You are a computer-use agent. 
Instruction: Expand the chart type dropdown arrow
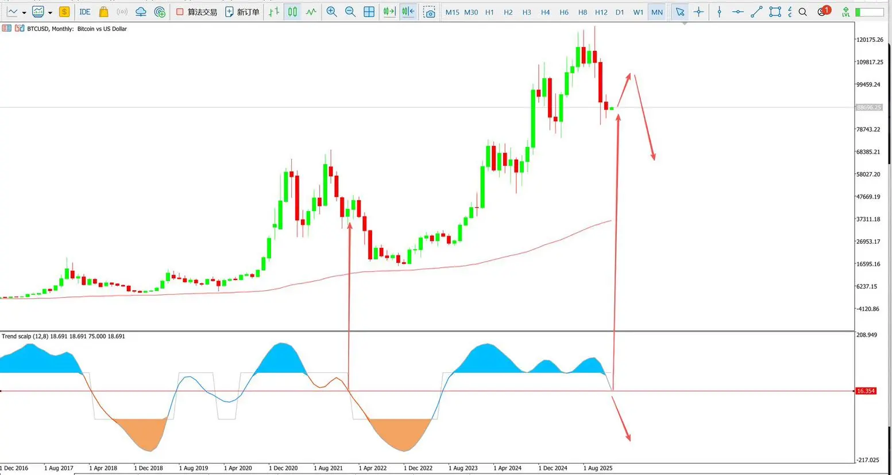click(x=24, y=12)
